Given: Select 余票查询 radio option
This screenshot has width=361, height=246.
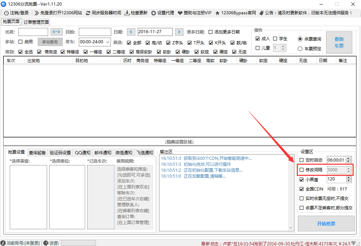Looking at the screenshot, I should [x=300, y=39].
